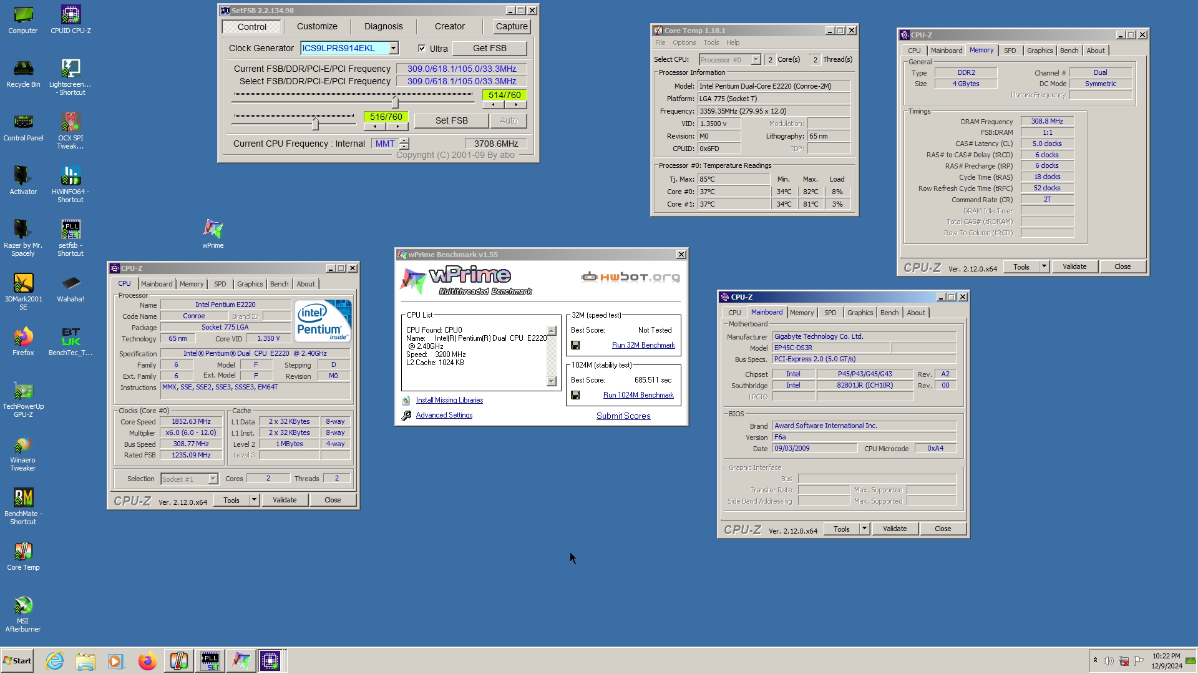Click the Start button
This screenshot has width=1198, height=674.
pos(17,661)
